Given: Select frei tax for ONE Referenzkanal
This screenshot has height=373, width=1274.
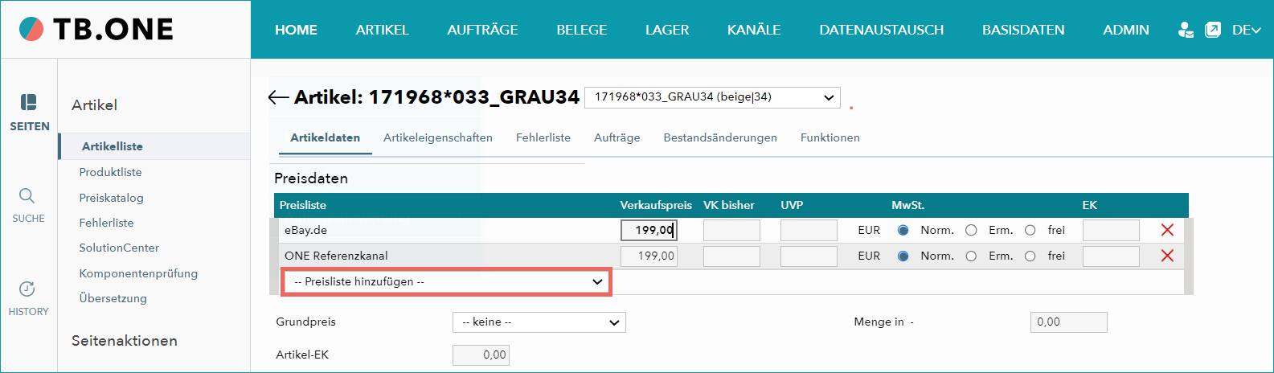Looking at the screenshot, I should point(1030,256).
